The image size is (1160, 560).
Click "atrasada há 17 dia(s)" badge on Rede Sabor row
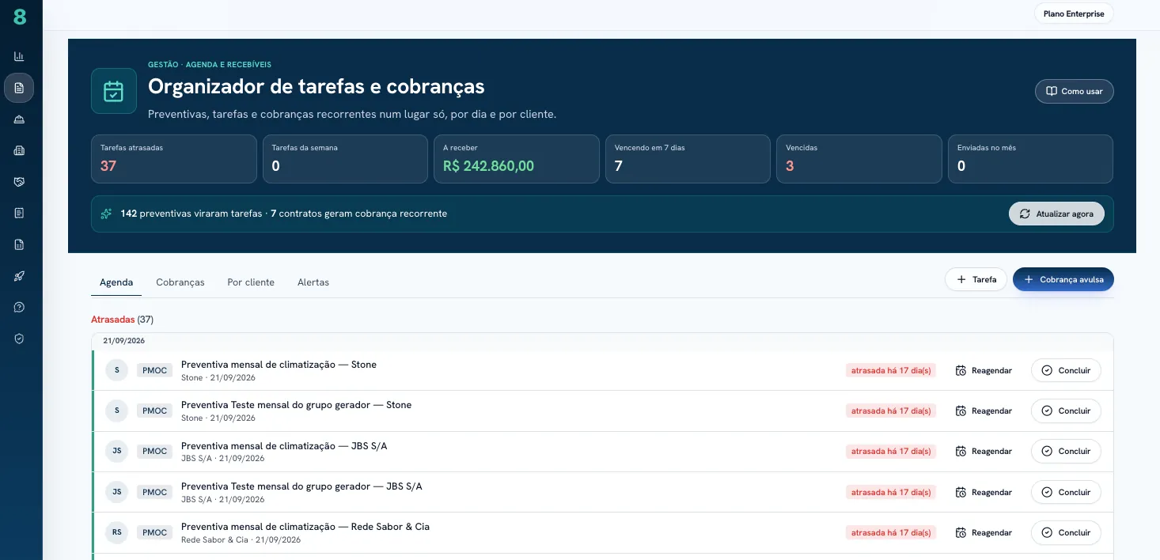click(891, 532)
